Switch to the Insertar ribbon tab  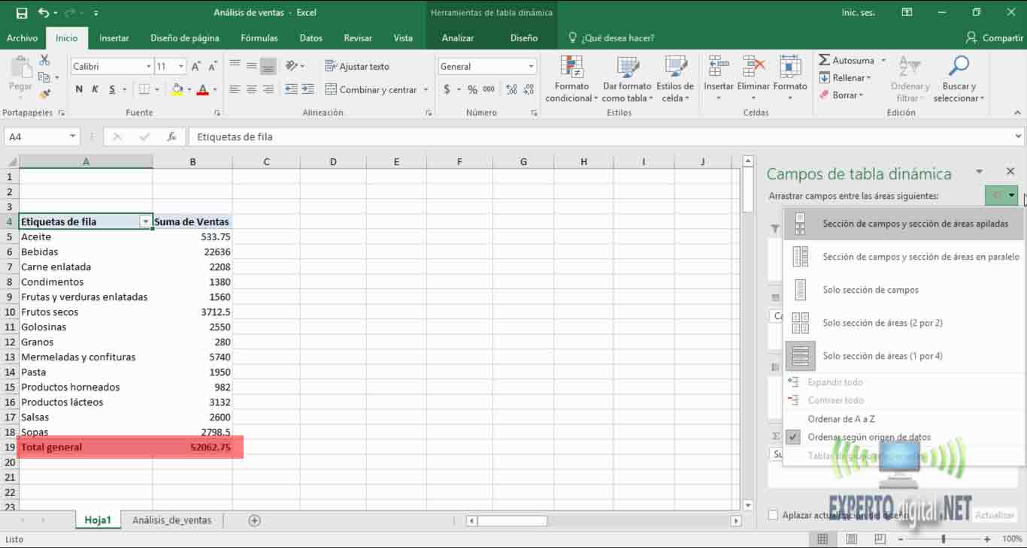point(114,38)
